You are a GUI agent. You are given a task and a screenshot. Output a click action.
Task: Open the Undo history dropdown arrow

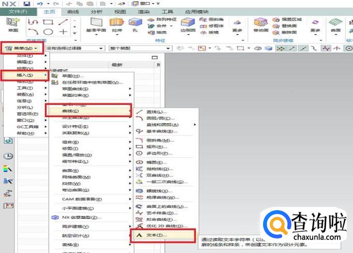48,4
